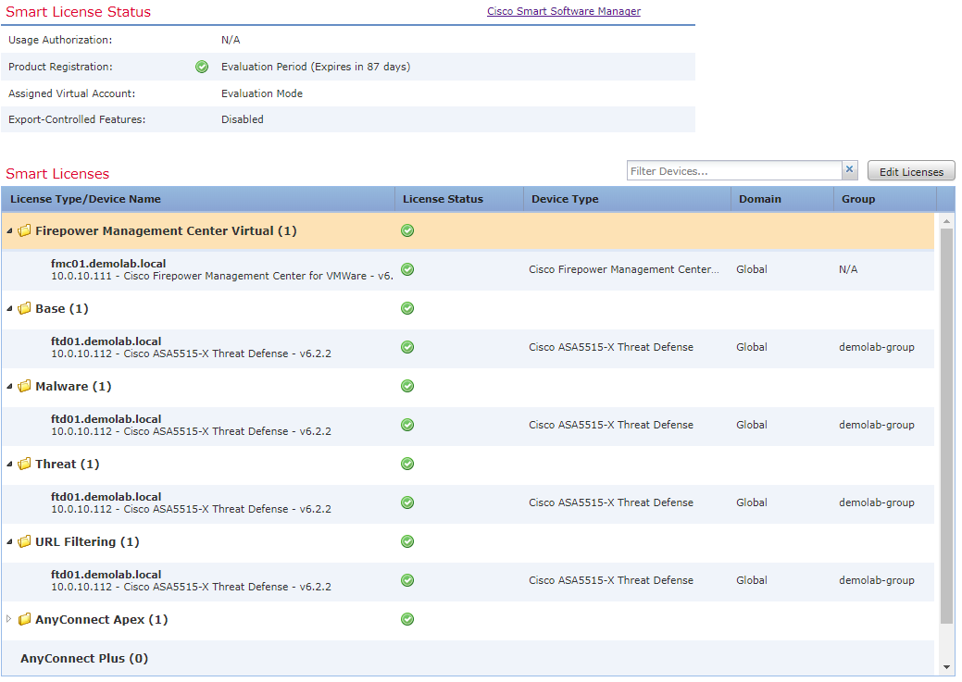The image size is (962, 682).
Task: Select the Threat (1) license row
Action: (468, 465)
